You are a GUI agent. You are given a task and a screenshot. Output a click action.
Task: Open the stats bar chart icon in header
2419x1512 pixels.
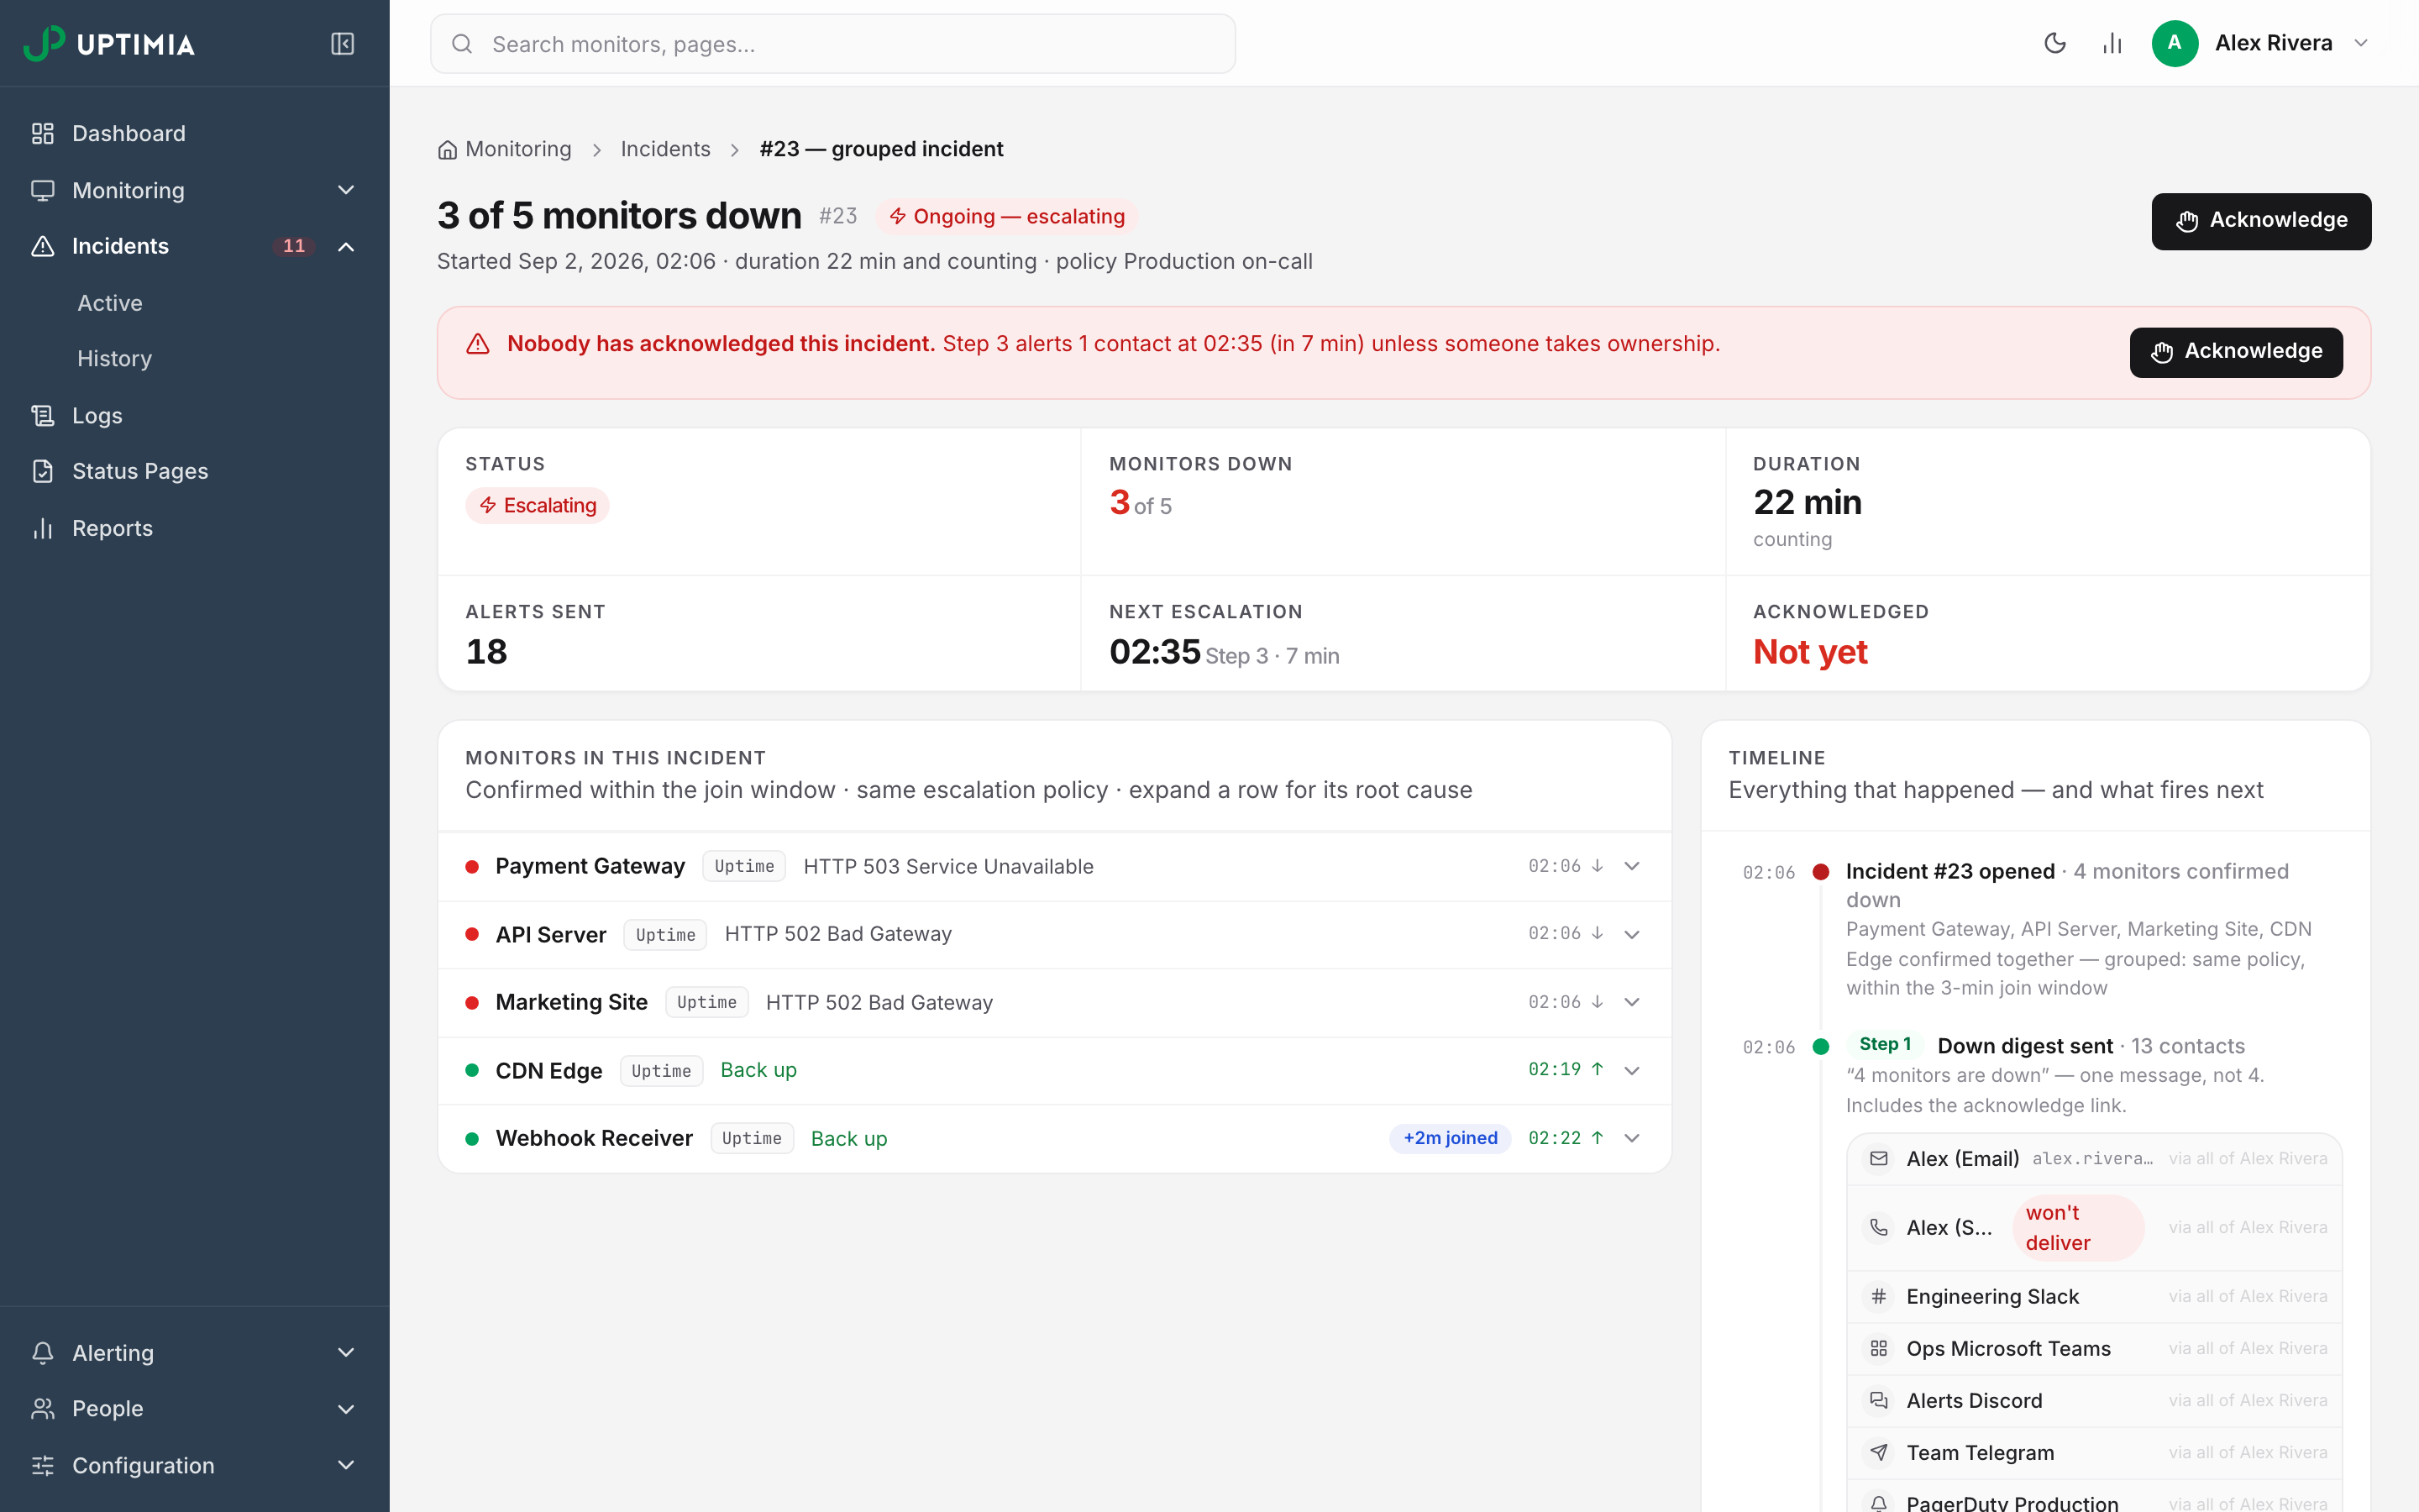(x=2112, y=43)
